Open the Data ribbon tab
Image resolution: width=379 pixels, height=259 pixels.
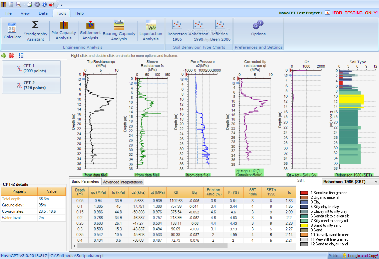point(43,13)
